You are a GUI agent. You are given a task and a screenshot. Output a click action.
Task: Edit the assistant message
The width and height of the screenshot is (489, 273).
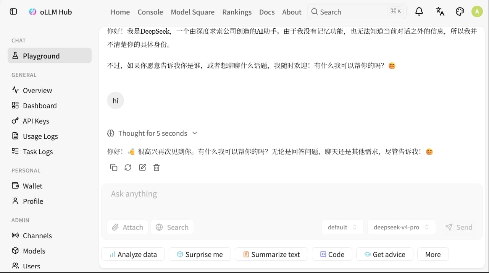tap(142, 167)
